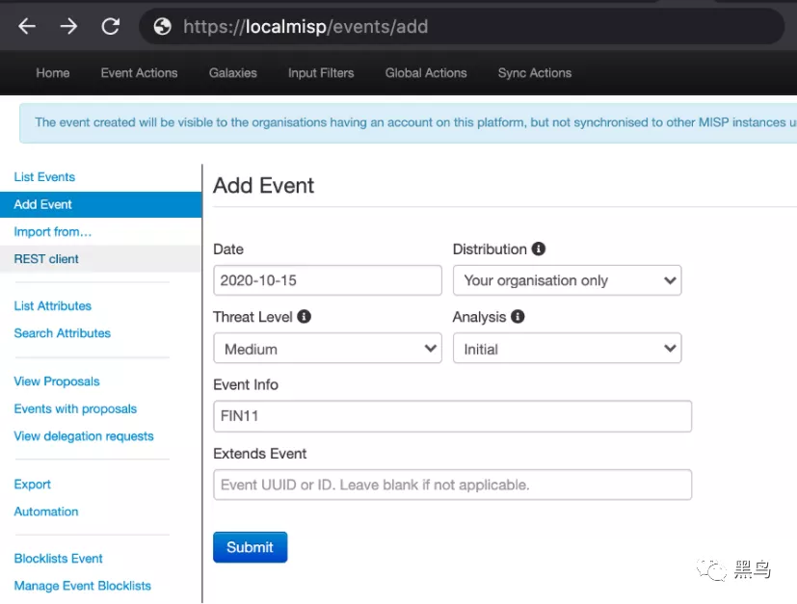The width and height of the screenshot is (797, 604).
Task: Open the Threat Level dropdown
Action: point(327,349)
